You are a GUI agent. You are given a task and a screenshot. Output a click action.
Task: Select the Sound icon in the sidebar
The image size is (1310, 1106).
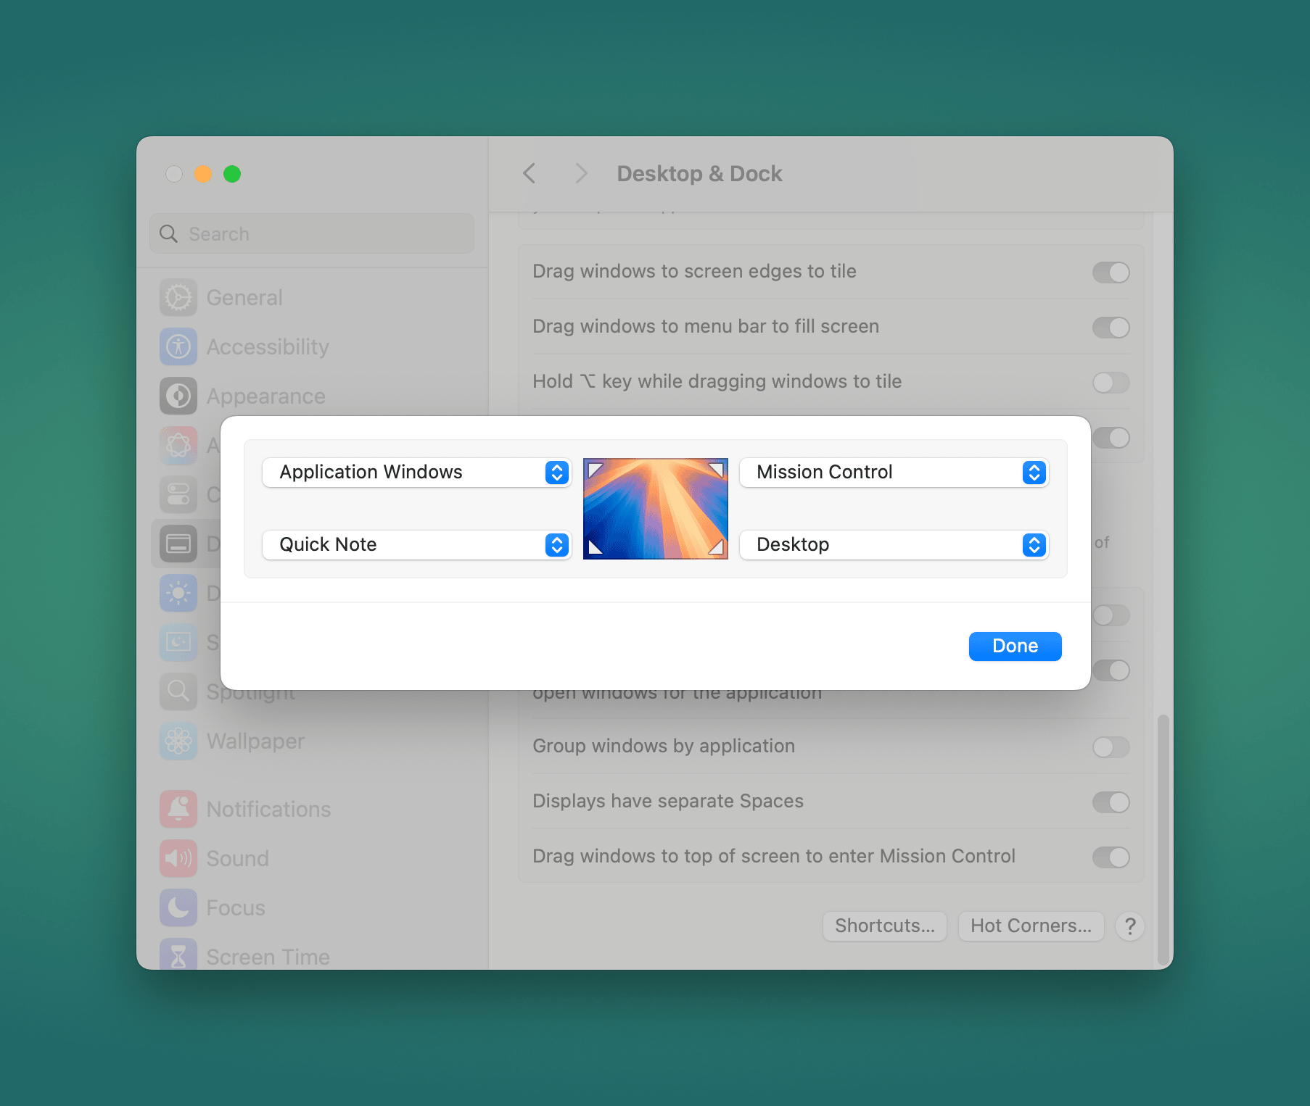click(x=178, y=859)
